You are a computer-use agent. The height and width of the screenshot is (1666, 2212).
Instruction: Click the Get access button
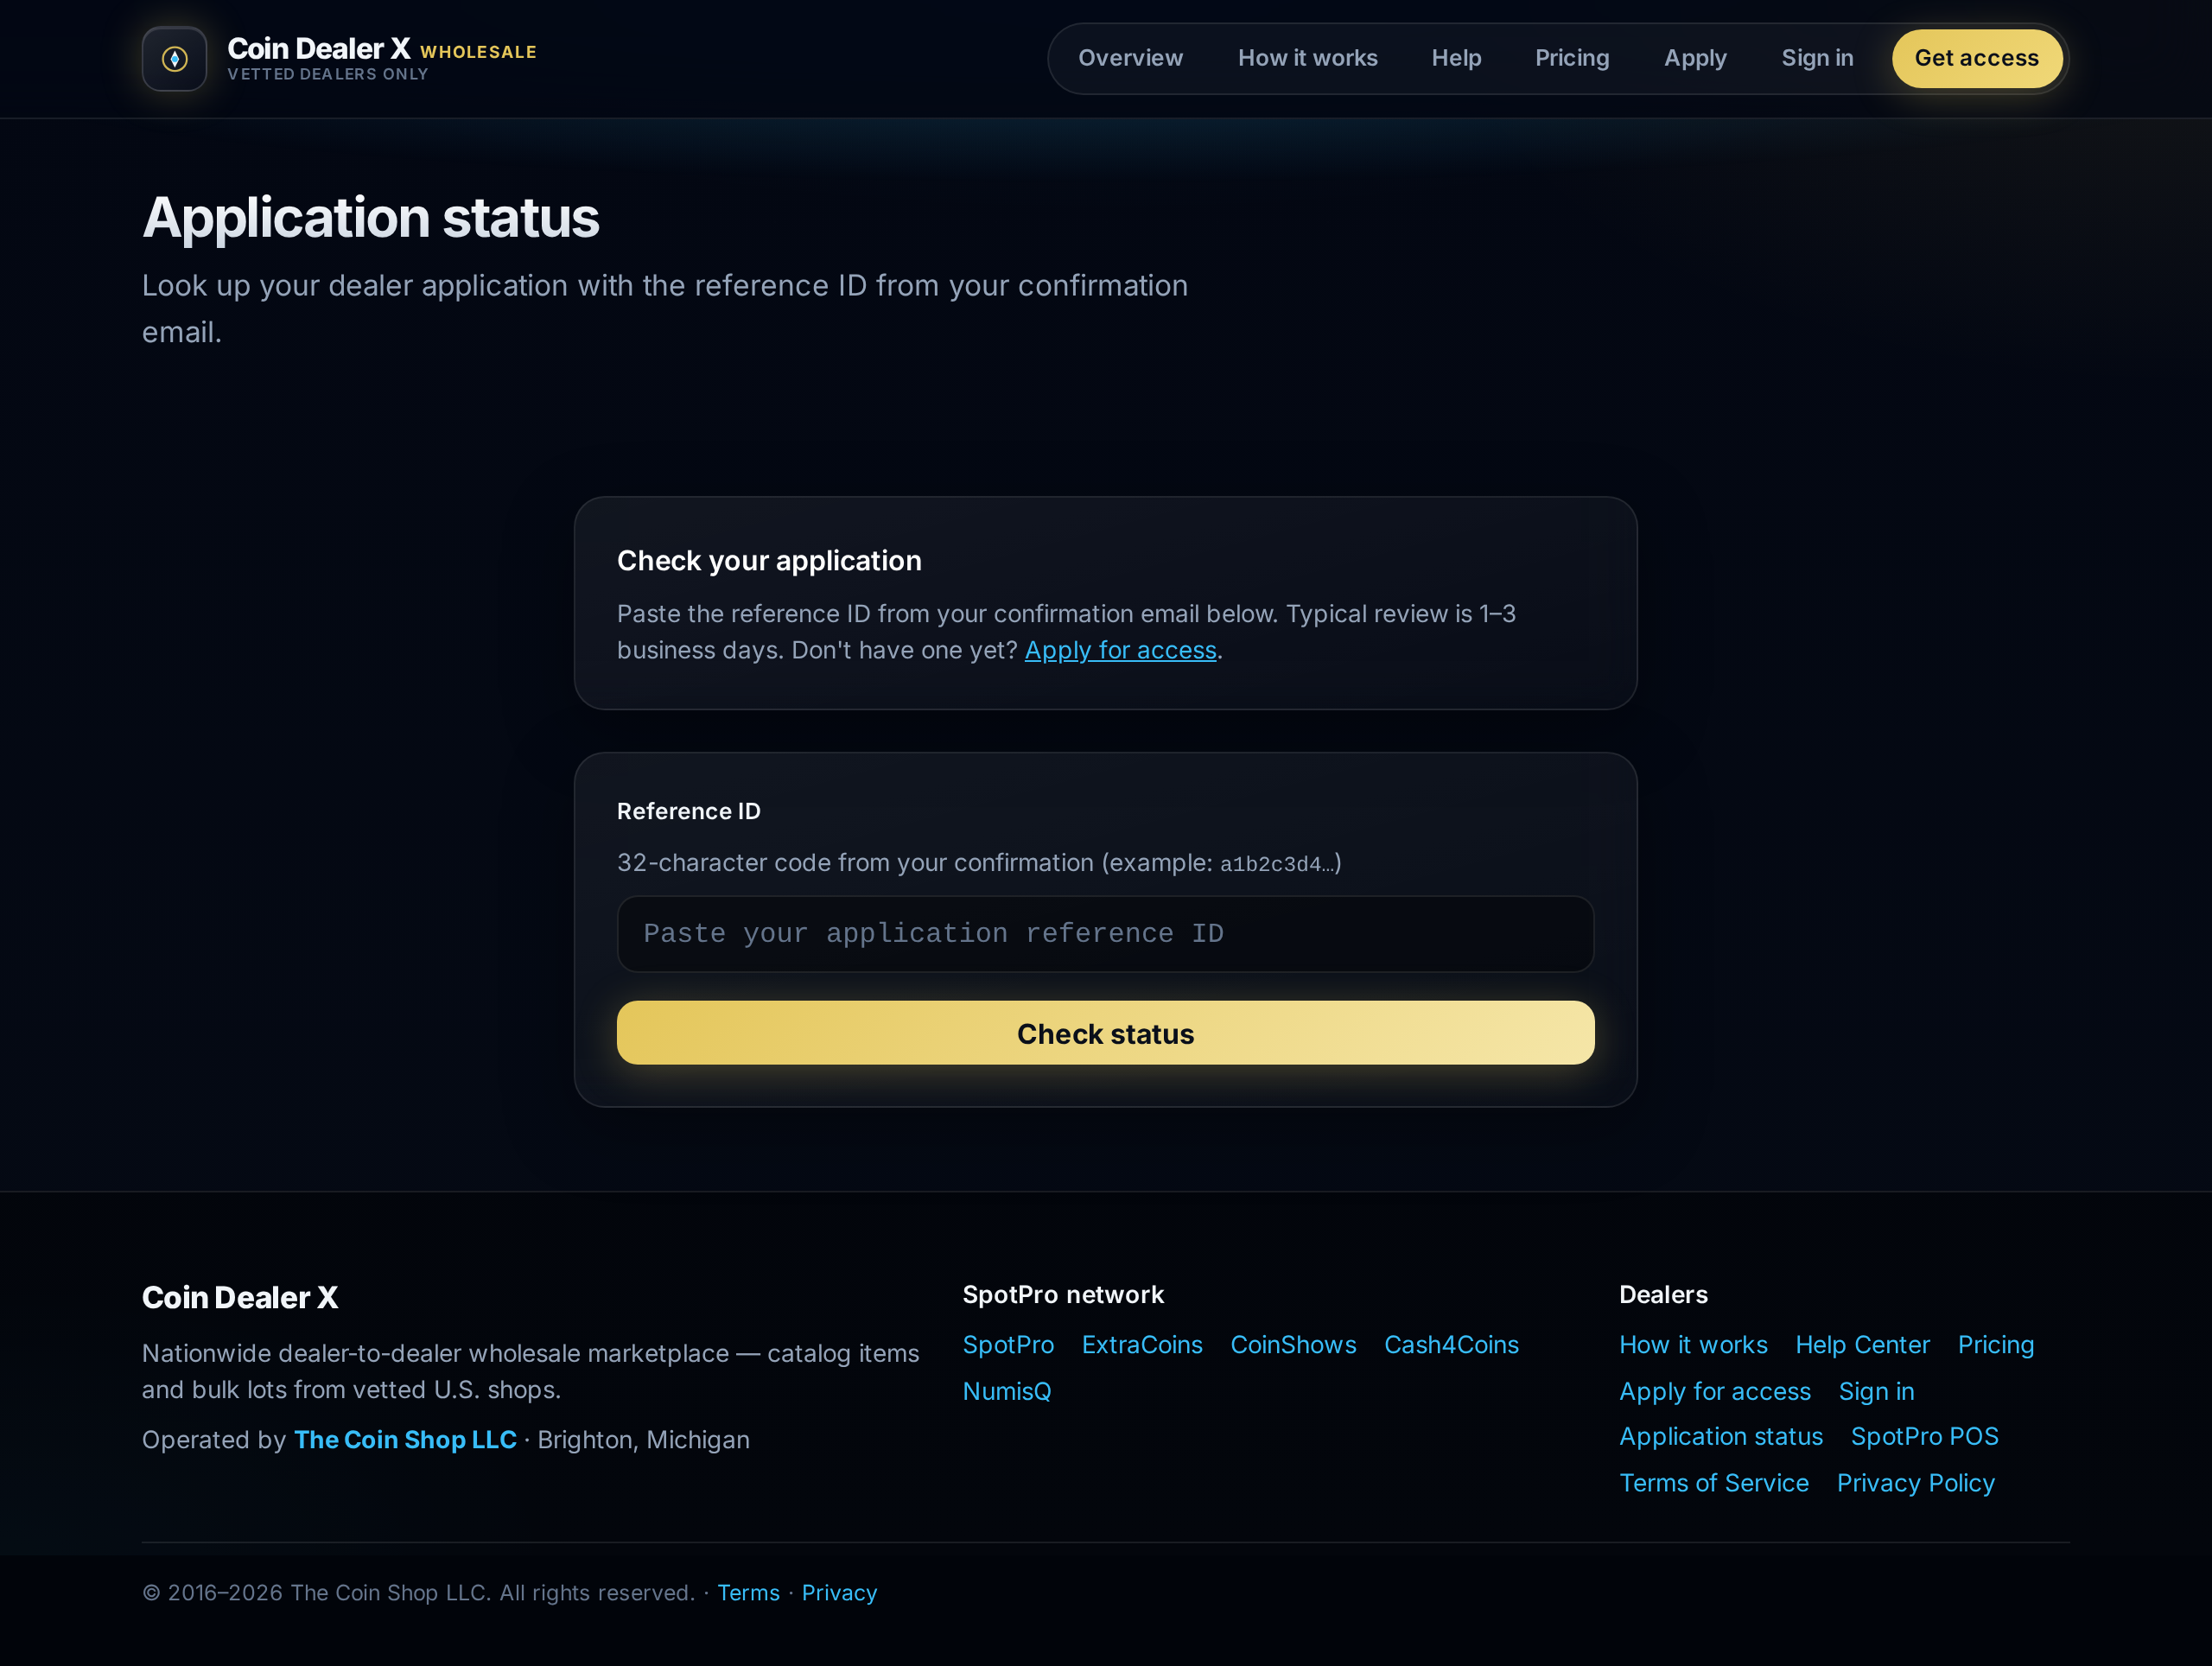1976,58
